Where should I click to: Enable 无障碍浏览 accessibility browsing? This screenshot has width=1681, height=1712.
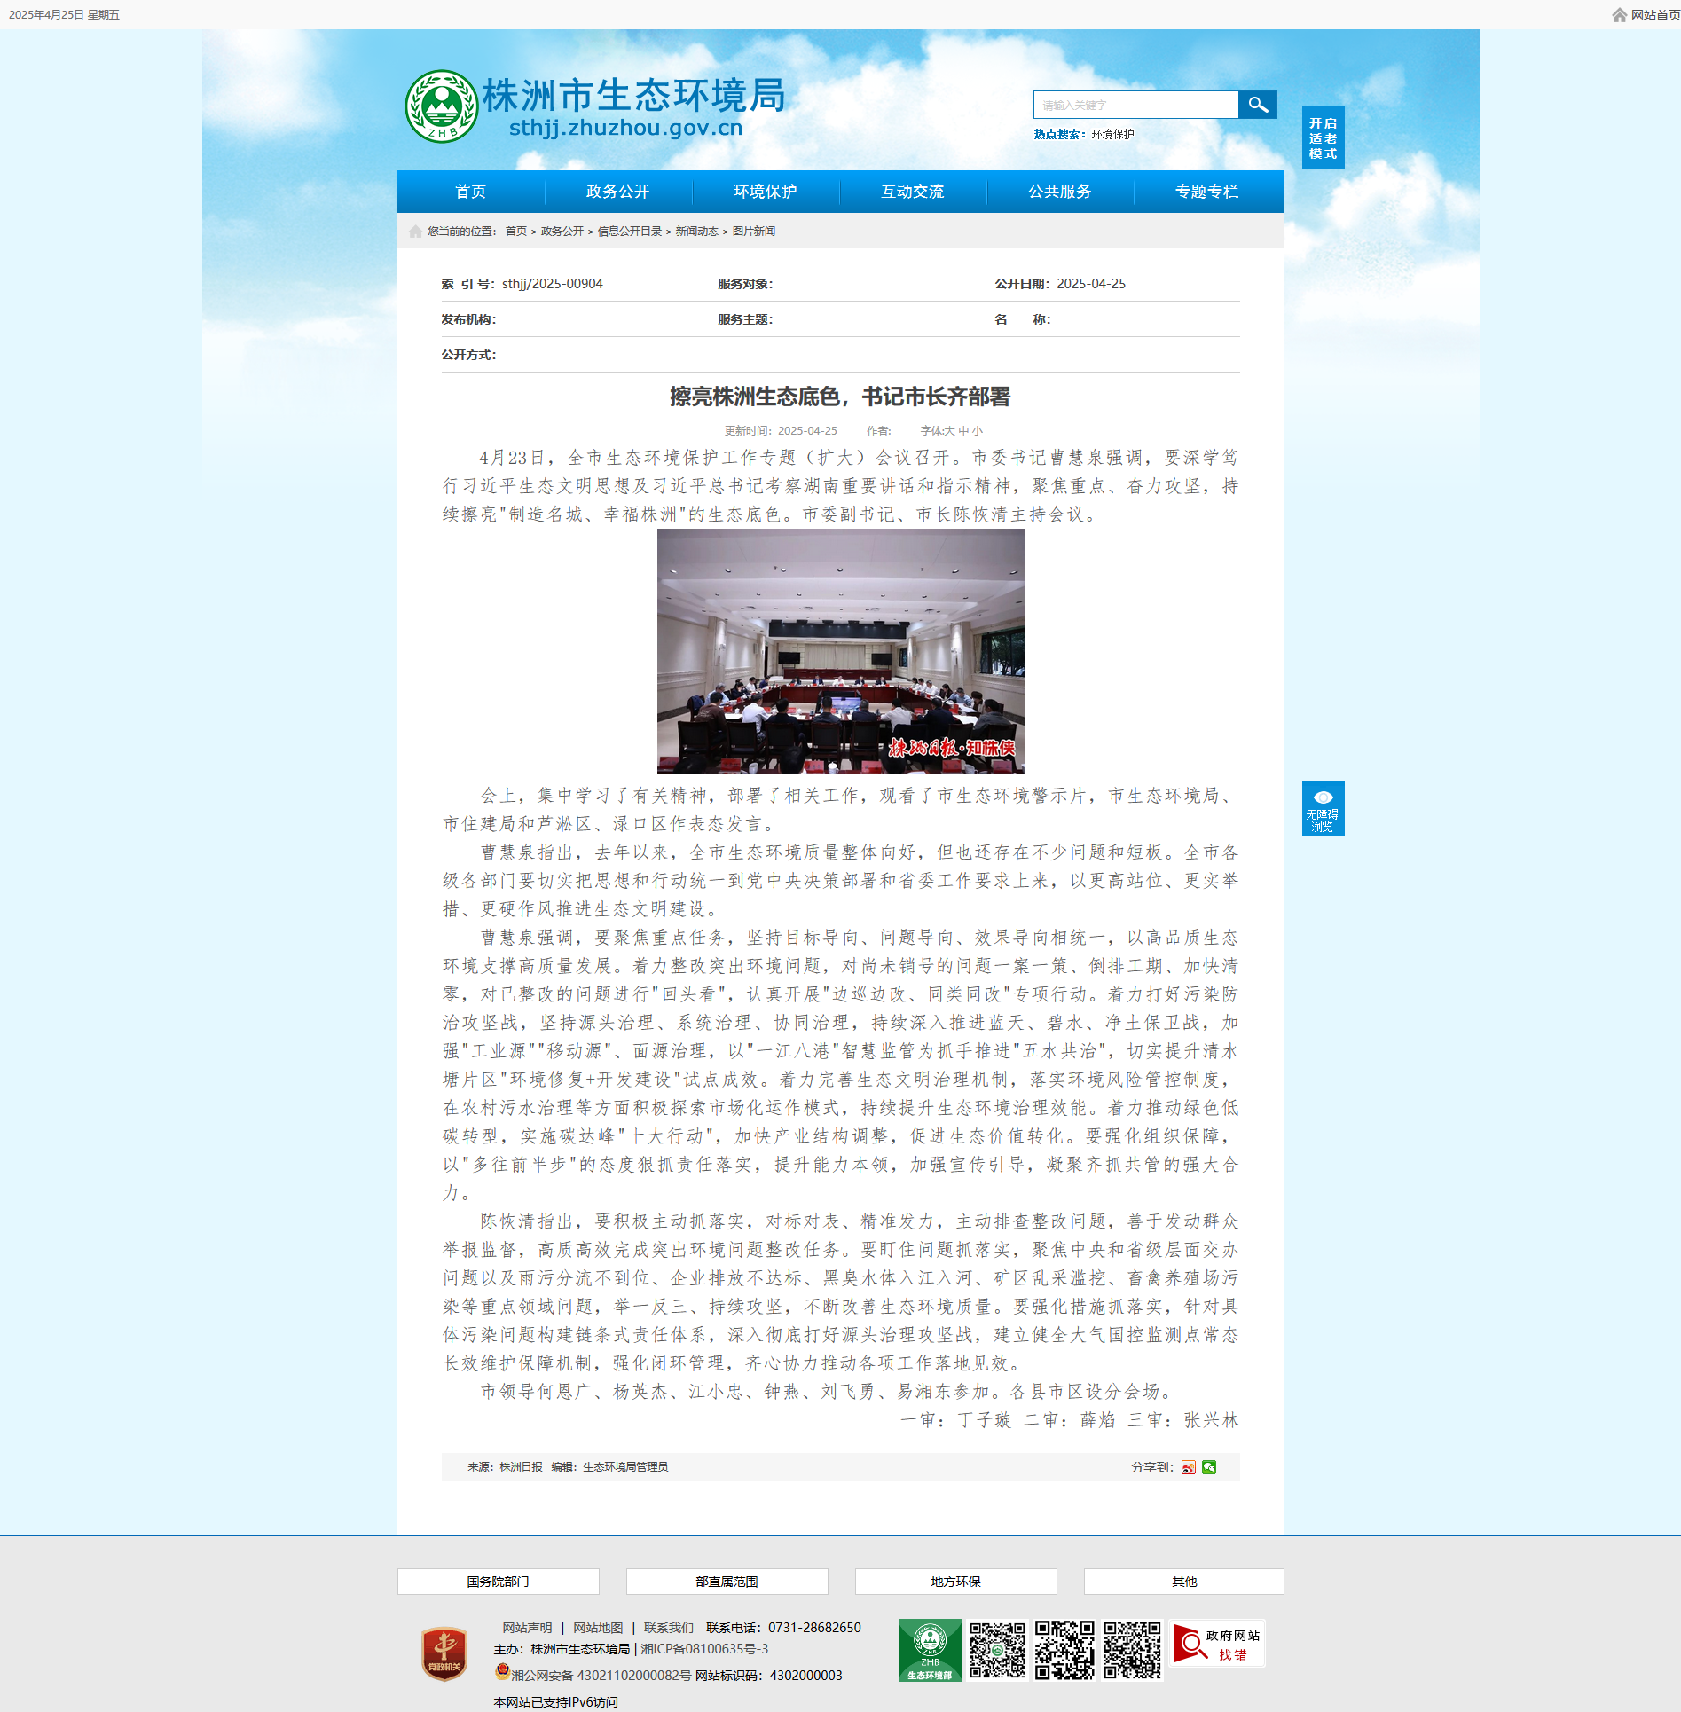[1323, 809]
